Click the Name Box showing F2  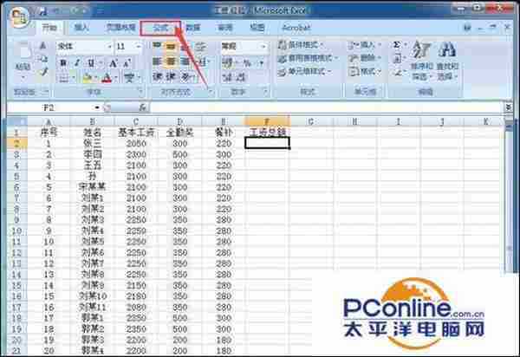click(x=52, y=107)
